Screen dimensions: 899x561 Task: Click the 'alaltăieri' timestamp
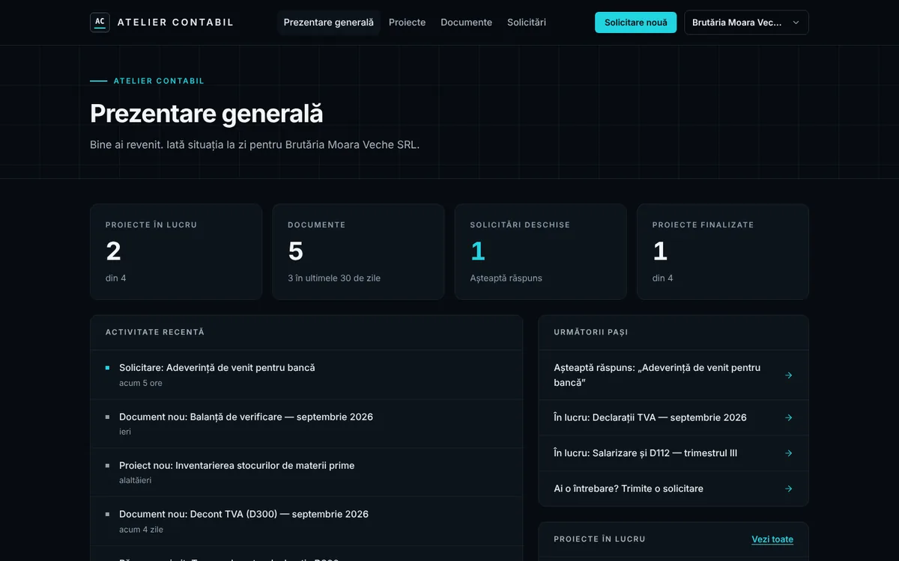pos(136,480)
